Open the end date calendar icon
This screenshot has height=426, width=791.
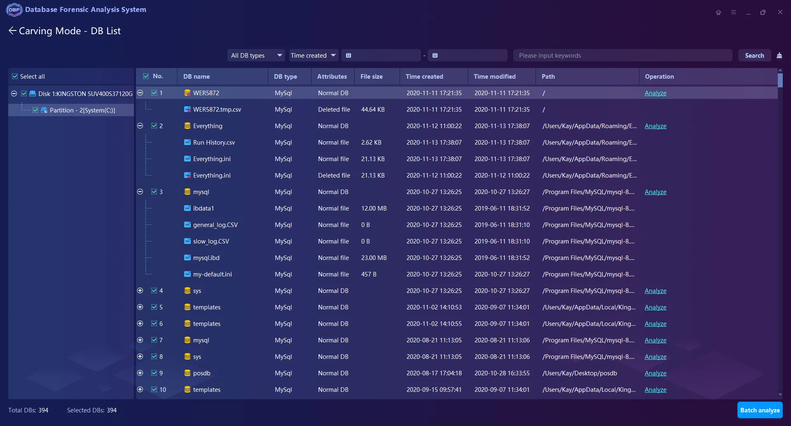coord(435,56)
